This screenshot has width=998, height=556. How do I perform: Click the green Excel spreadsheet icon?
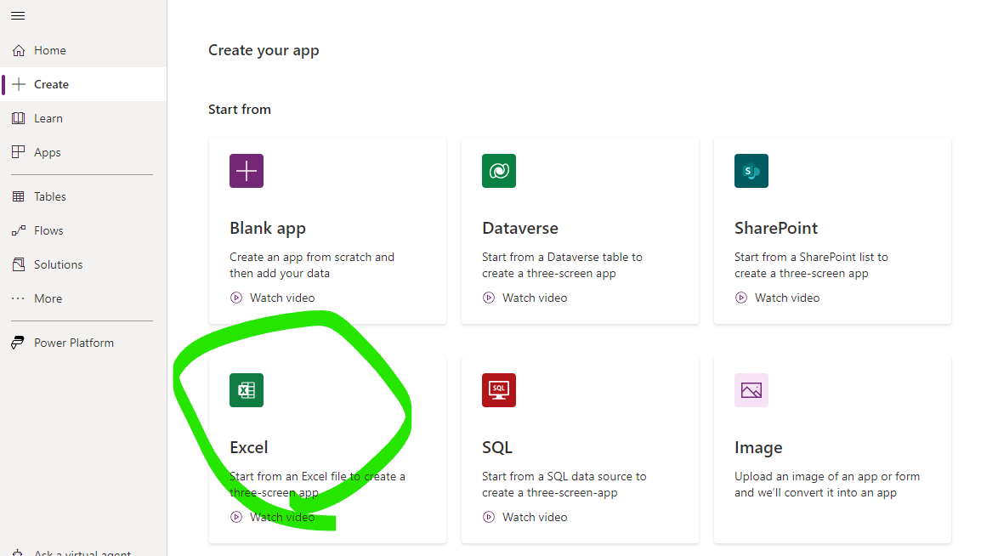pyautogui.click(x=247, y=389)
